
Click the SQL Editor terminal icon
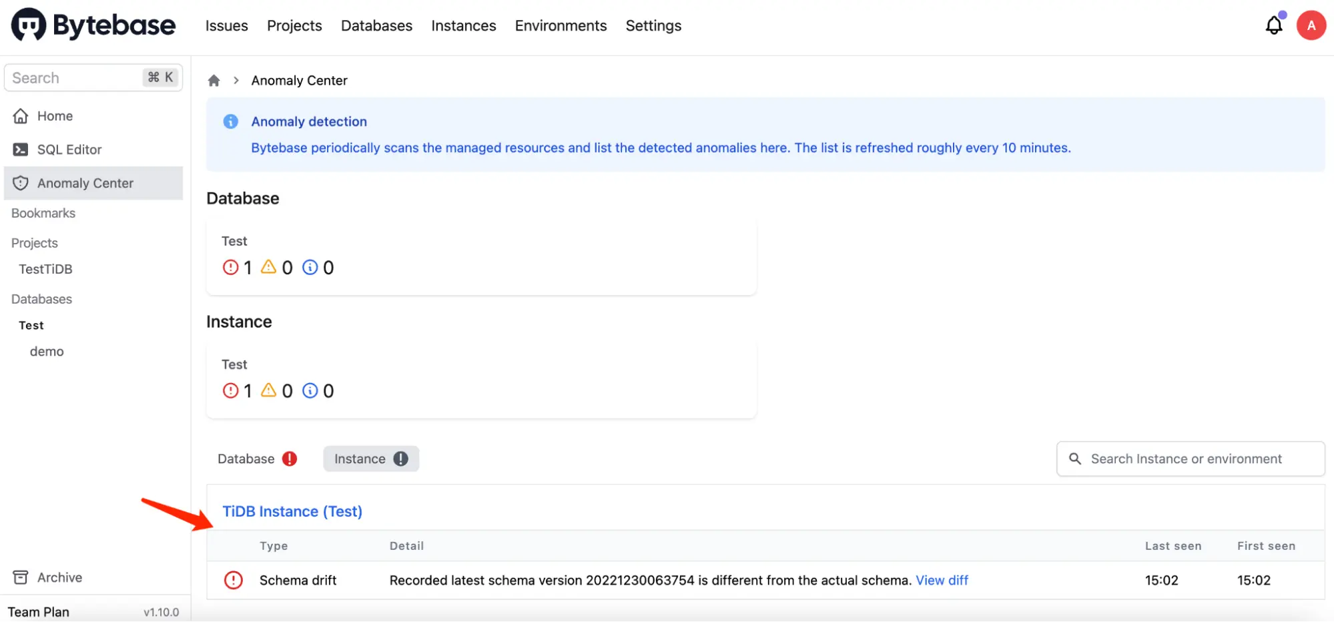click(21, 149)
